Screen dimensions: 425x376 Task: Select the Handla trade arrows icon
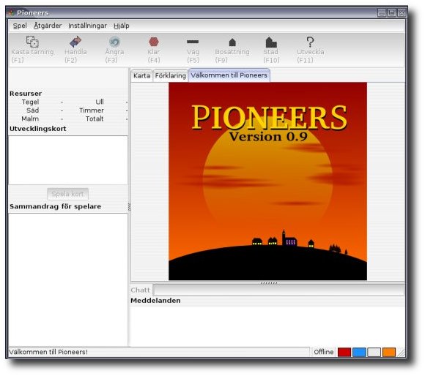pyautogui.click(x=75, y=42)
